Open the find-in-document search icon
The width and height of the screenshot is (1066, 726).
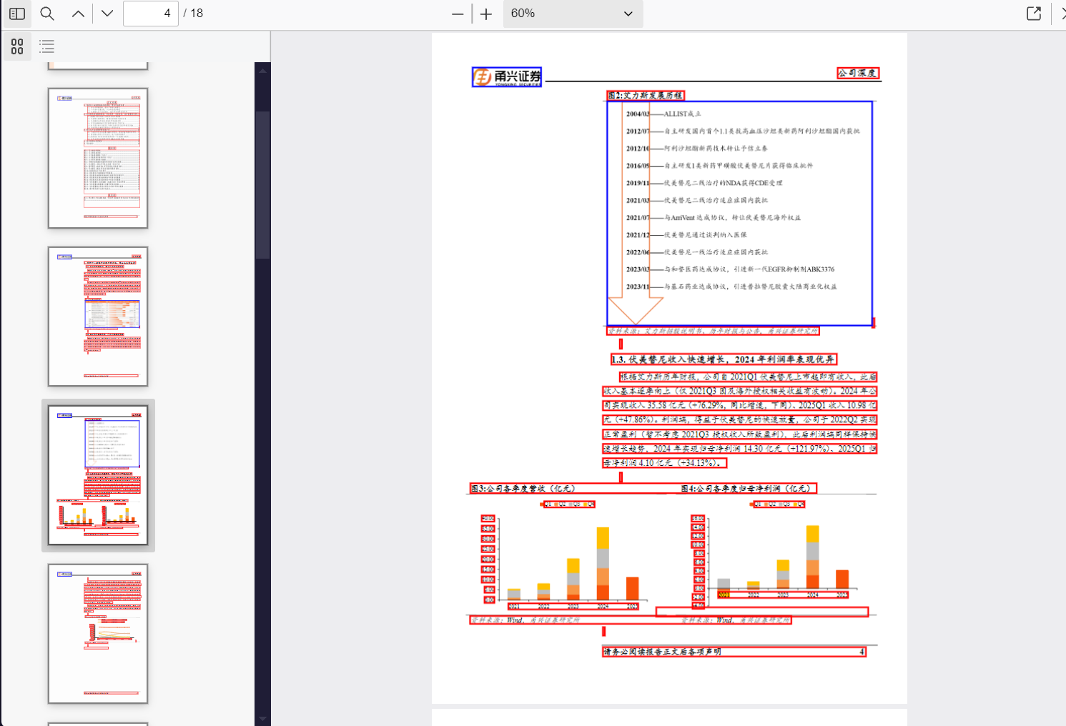click(x=47, y=14)
